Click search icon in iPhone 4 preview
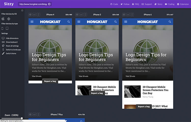 (x=69, y=22)
